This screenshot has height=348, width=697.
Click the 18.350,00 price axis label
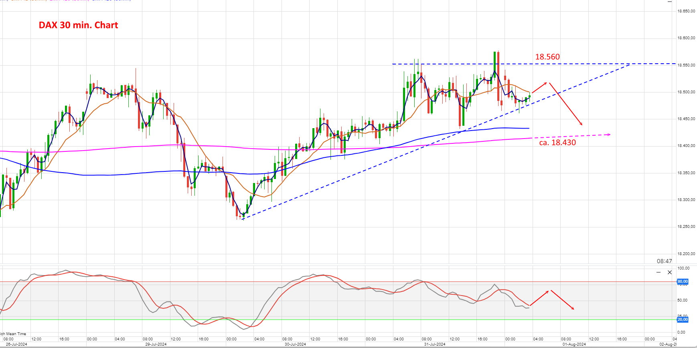686,173
